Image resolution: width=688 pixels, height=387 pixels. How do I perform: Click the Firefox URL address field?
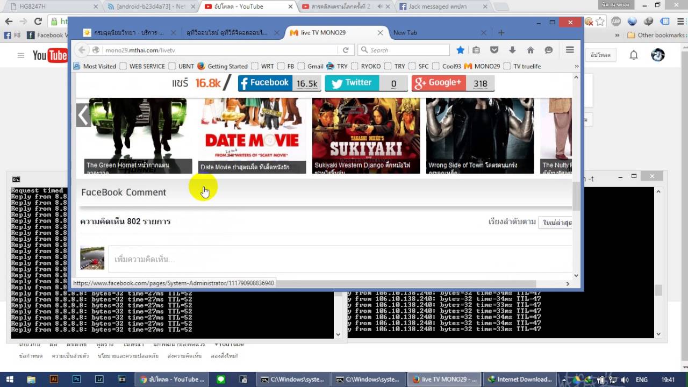(x=219, y=50)
